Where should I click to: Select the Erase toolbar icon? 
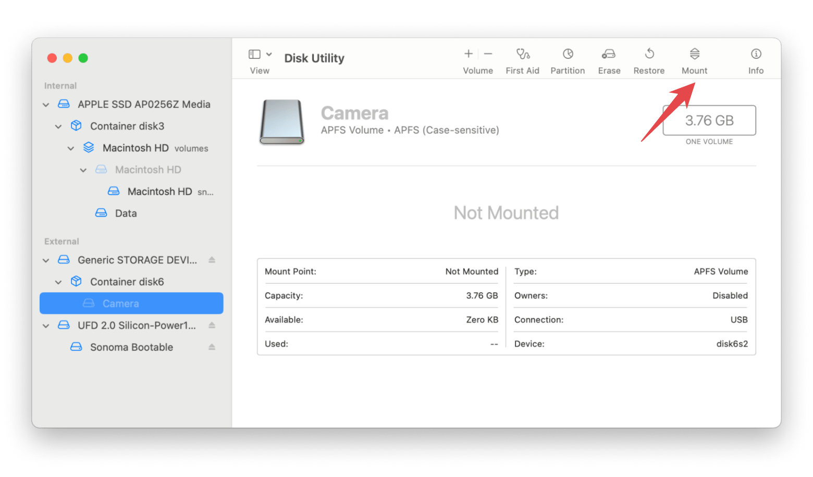point(608,54)
